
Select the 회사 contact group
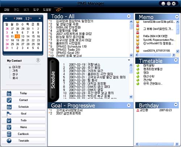tap(15, 78)
